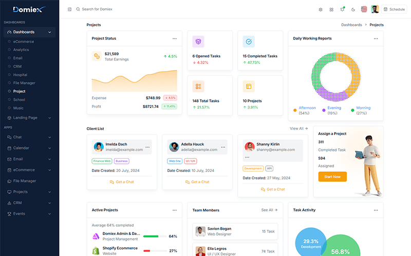Click Domiex Admin project progress bar
The image size is (411, 256).
tap(155, 236)
